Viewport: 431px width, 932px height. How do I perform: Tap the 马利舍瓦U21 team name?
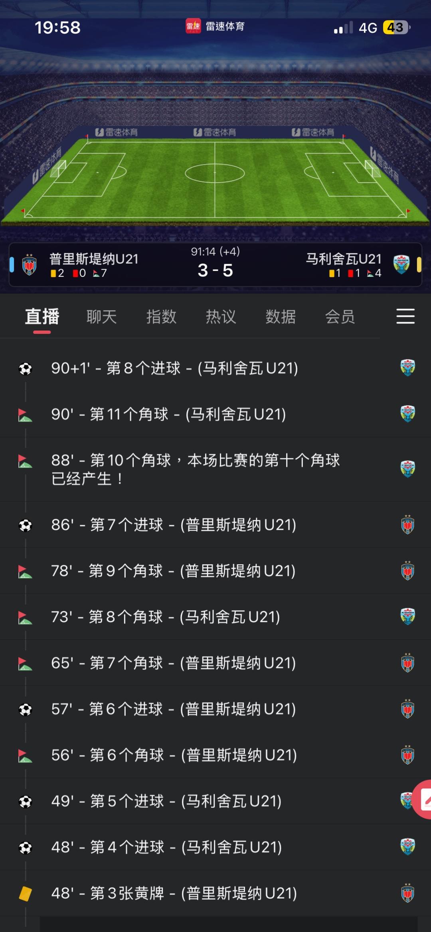pos(344,259)
